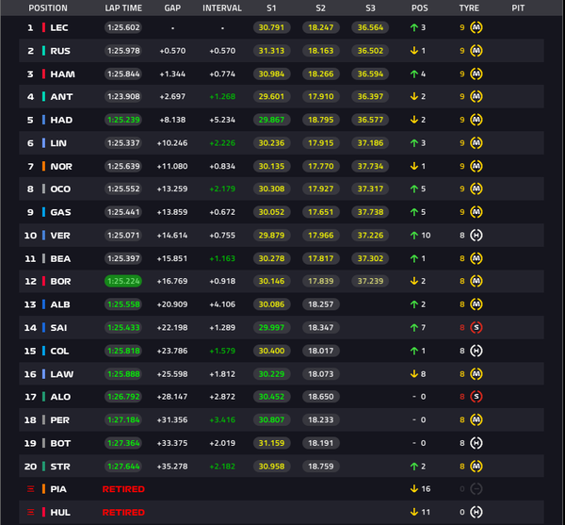Click the S1 column header
The width and height of the screenshot is (565, 525).
tap(271, 8)
